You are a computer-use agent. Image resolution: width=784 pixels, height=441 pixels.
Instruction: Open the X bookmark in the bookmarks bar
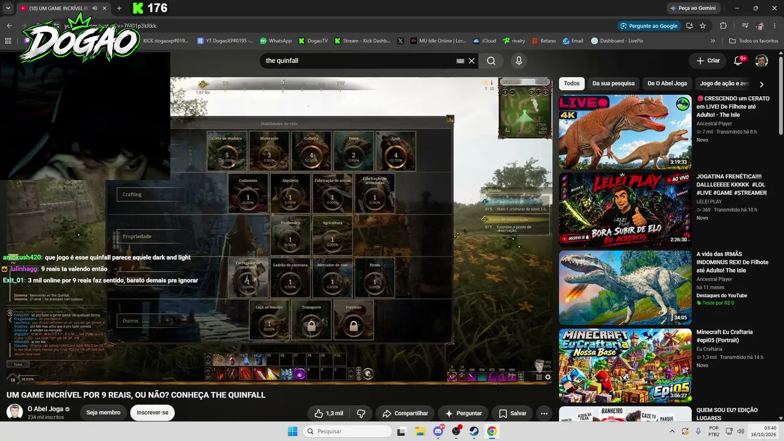click(401, 41)
